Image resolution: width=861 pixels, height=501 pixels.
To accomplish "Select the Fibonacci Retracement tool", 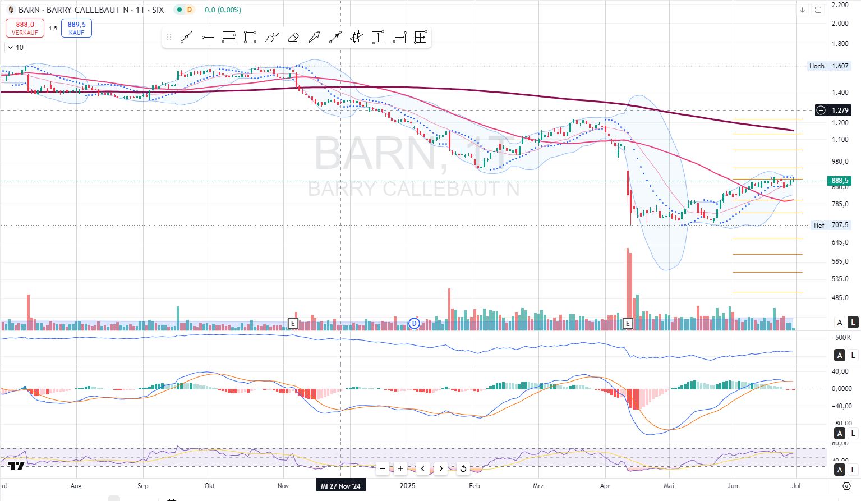I will pos(229,38).
